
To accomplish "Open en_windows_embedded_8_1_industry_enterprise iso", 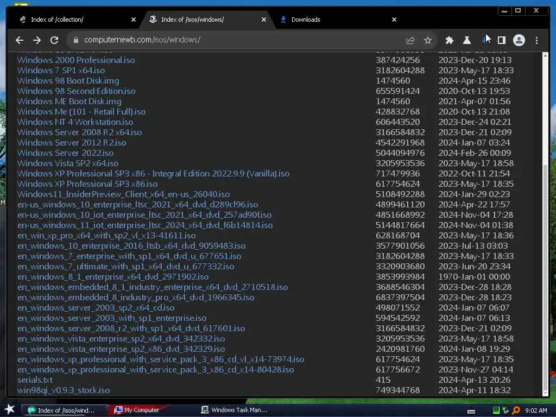I will click(153, 287).
